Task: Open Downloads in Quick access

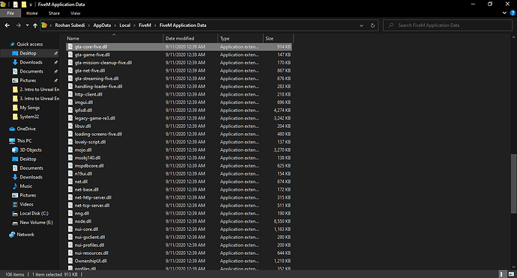Action: [x=31, y=62]
